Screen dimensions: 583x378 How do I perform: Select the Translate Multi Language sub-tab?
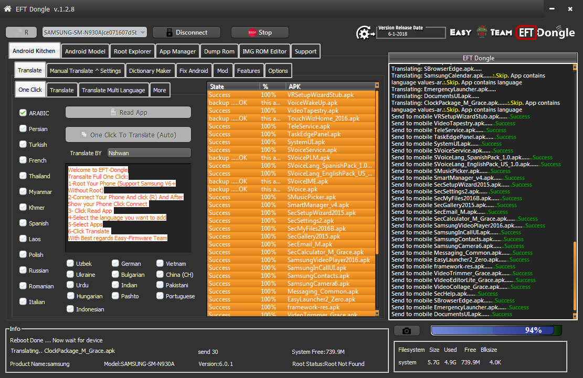tap(113, 90)
